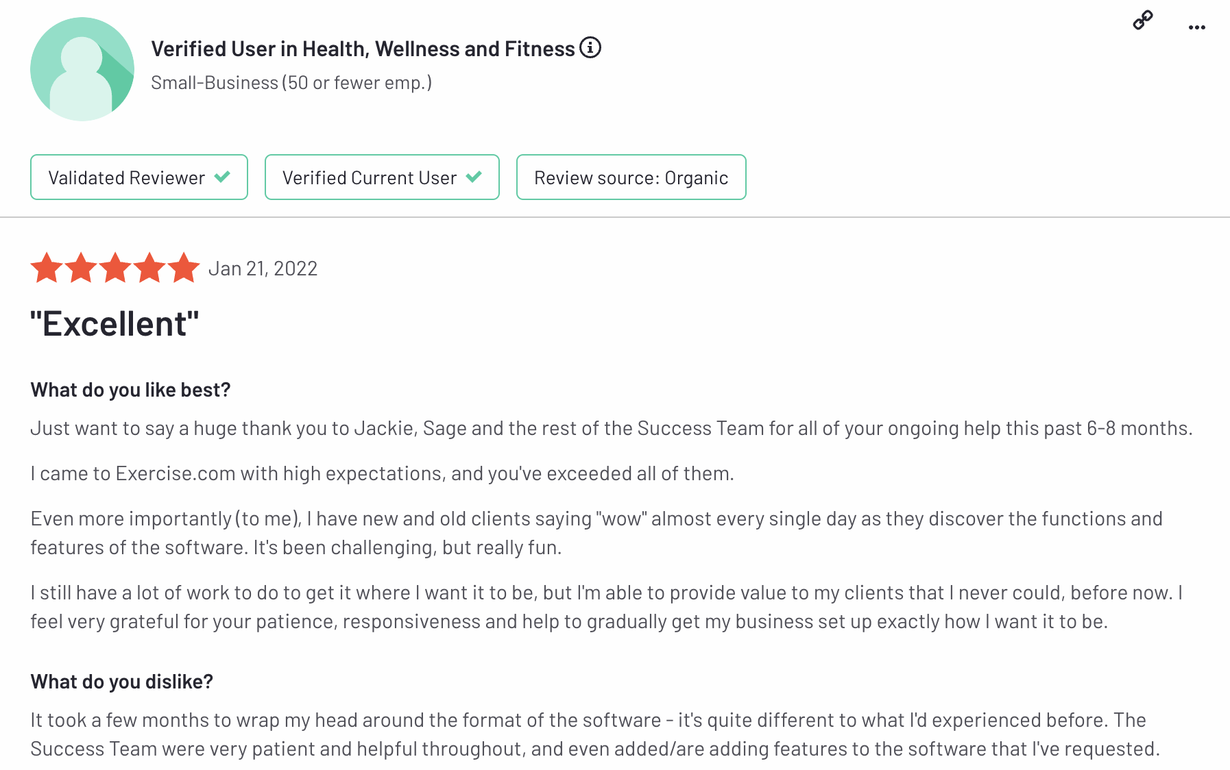Open the ellipsis options menu for this review

pyautogui.click(x=1197, y=26)
